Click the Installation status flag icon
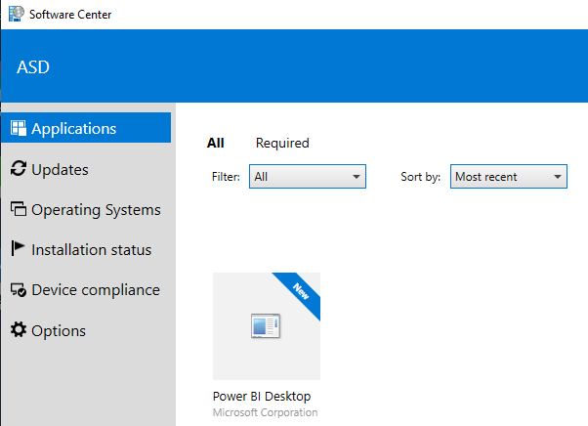 18,248
